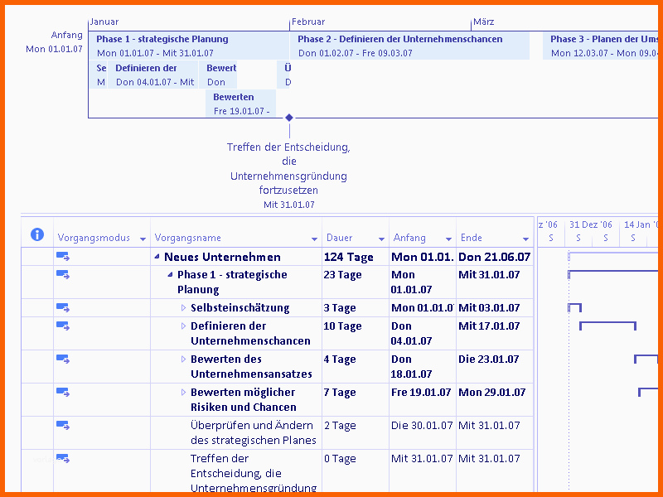Expand Bewerten möglicher Risiken und Chancen subtask
663x497 pixels.
(183, 392)
